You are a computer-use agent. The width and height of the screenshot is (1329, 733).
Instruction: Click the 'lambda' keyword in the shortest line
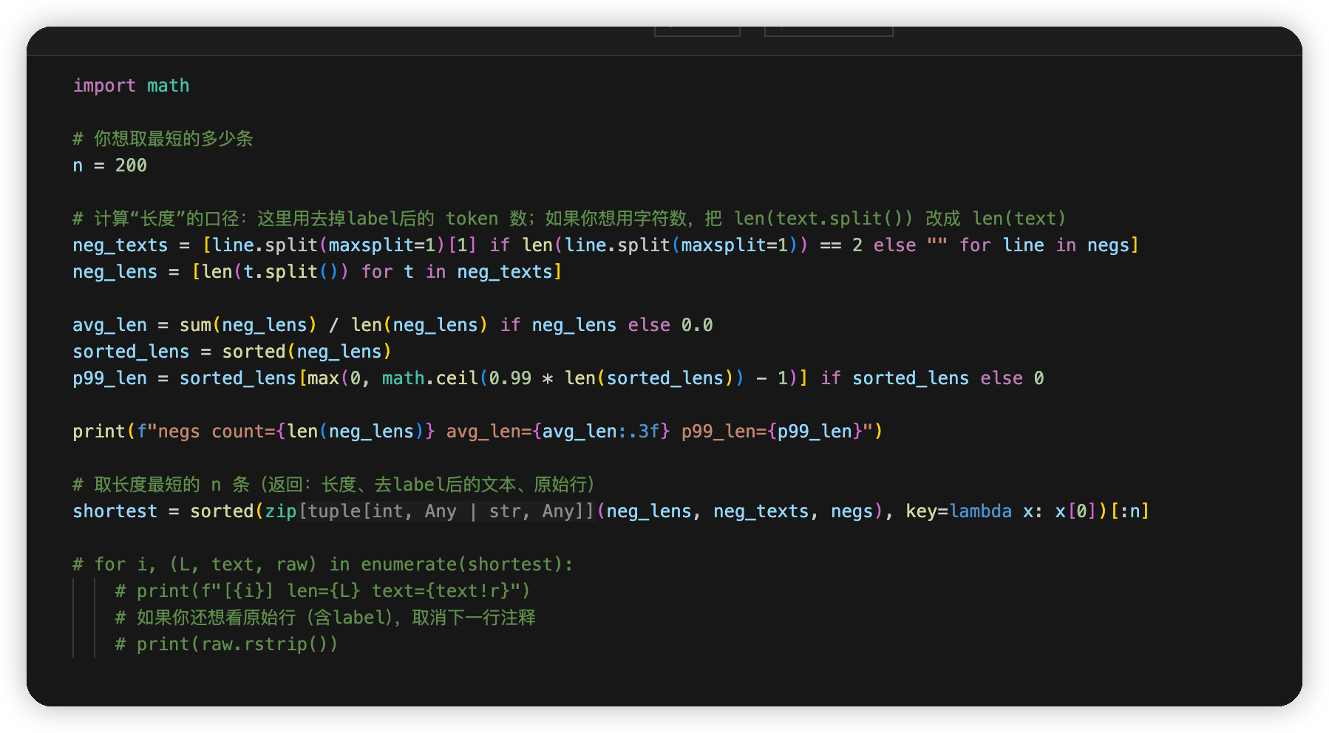[x=980, y=511]
